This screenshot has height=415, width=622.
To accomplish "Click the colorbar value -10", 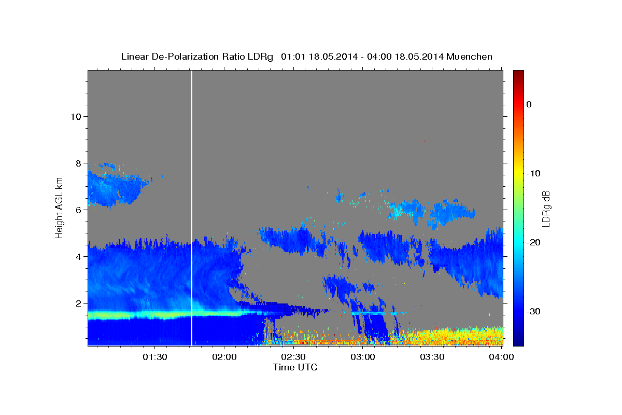I will click(x=533, y=173).
